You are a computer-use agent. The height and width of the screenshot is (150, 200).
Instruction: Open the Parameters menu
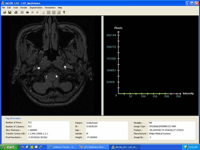coord(50,8)
